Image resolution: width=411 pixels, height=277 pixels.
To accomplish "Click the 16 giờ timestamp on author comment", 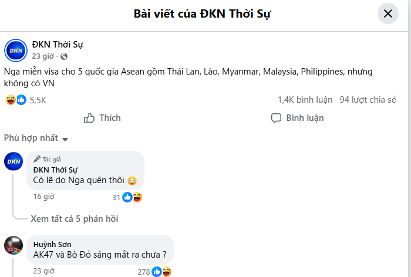I will pyautogui.click(x=44, y=196).
